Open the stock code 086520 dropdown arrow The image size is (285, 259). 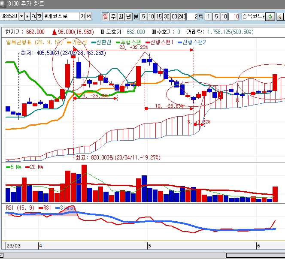pos(21,16)
